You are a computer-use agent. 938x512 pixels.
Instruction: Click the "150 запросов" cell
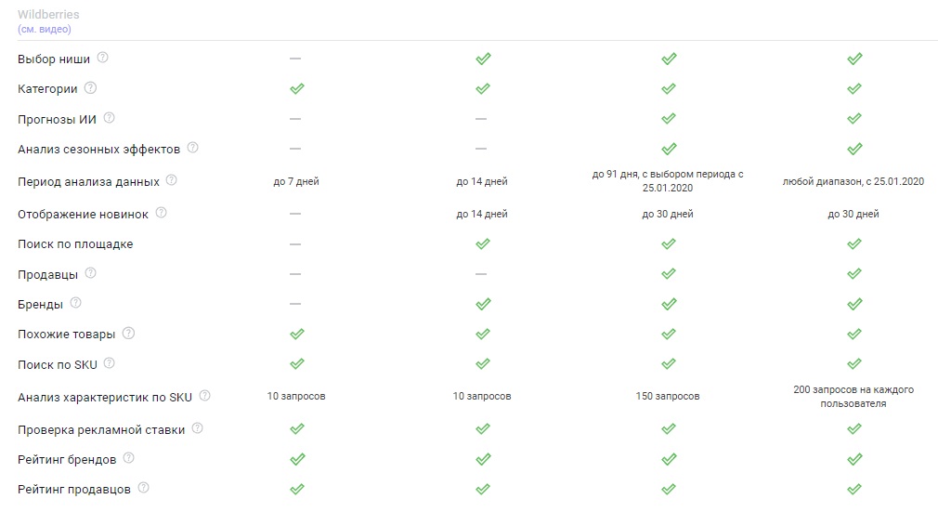pyautogui.click(x=668, y=397)
